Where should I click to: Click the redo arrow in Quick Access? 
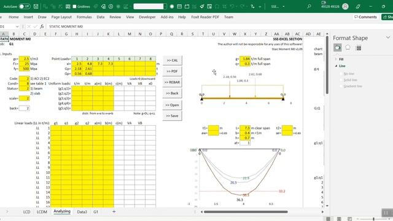[242, 7]
